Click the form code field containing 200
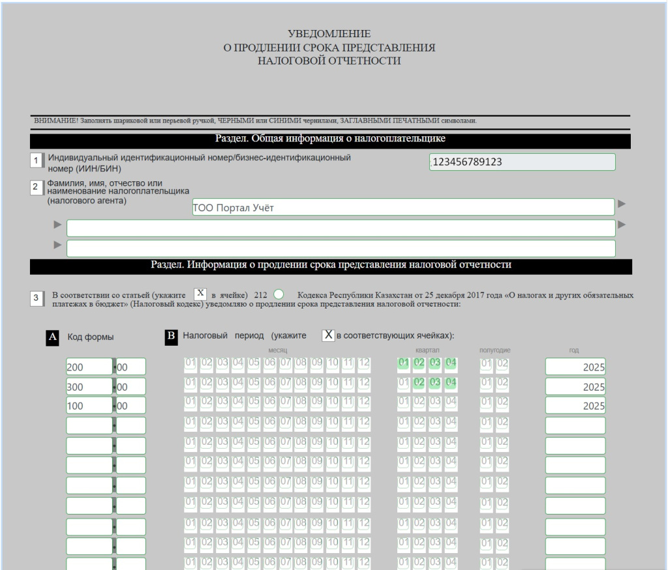Viewport: 668px width, 570px height. (89, 367)
